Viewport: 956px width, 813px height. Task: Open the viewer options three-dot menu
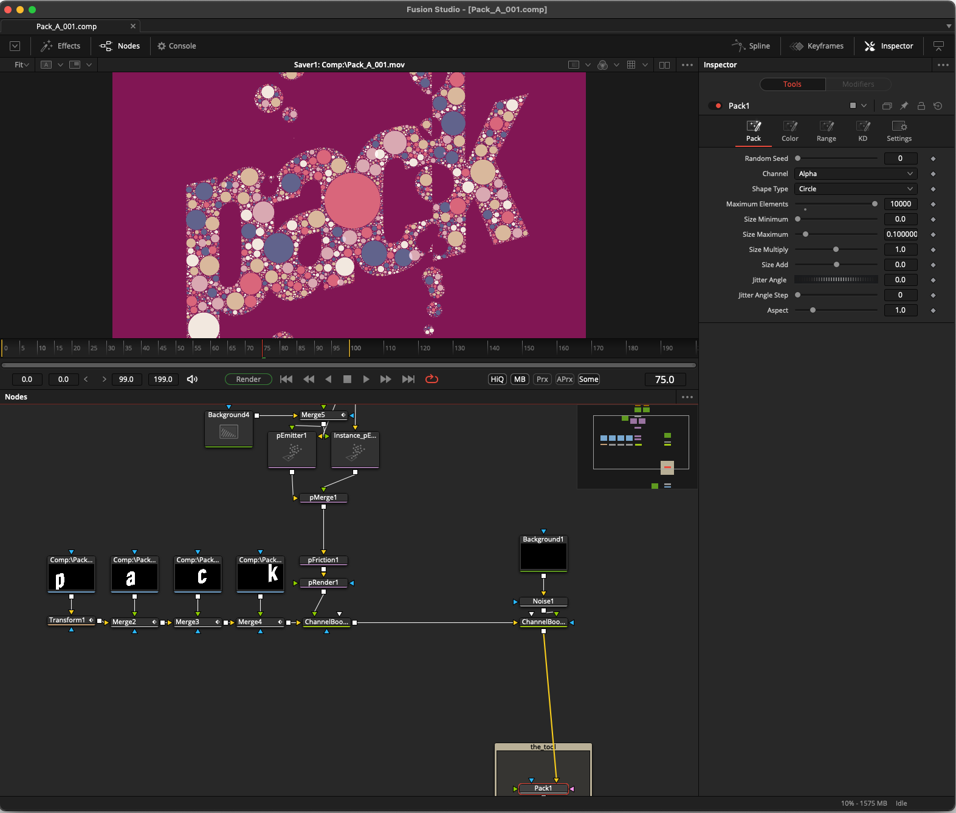[x=687, y=65]
